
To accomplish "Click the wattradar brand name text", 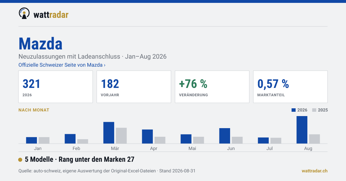I will point(51,14).
